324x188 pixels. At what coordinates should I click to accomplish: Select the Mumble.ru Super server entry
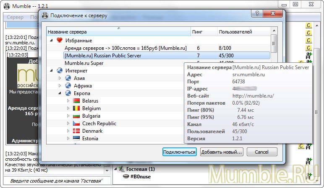(84, 63)
